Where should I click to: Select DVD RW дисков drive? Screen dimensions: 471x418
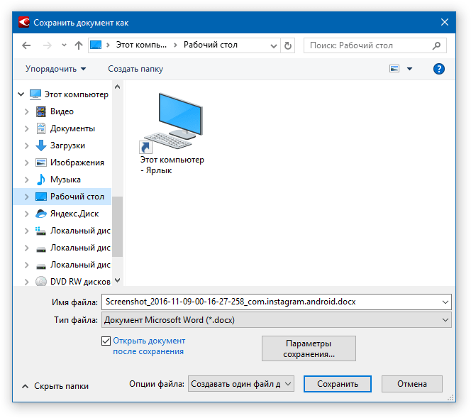tap(80, 282)
